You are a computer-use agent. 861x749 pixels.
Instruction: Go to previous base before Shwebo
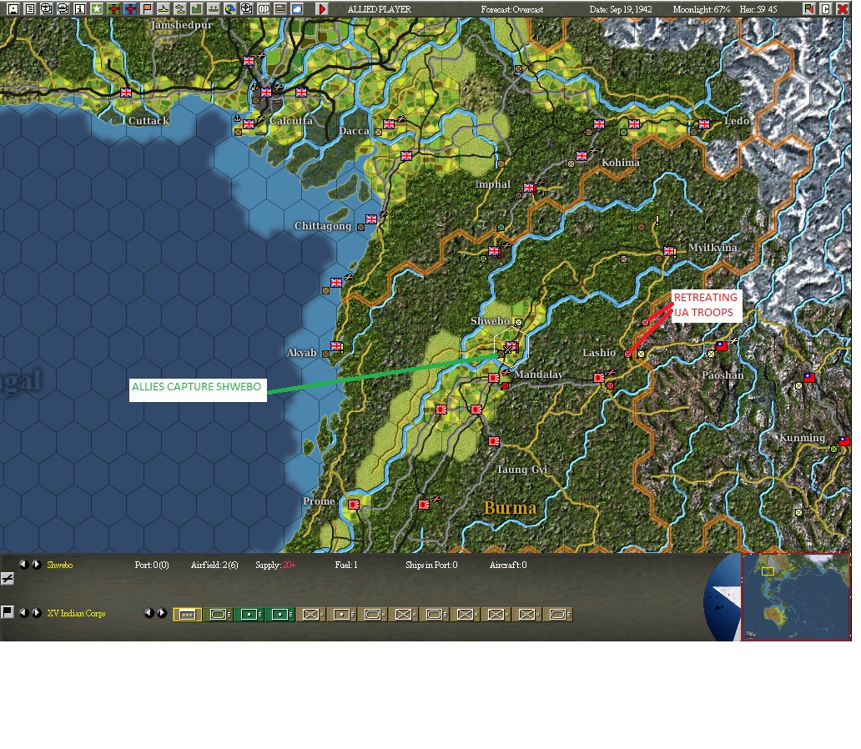[x=23, y=565]
